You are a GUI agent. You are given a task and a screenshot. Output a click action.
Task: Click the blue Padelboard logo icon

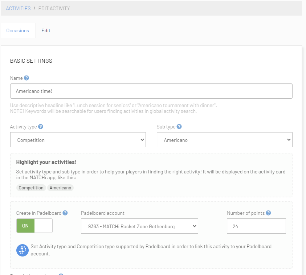23,250
